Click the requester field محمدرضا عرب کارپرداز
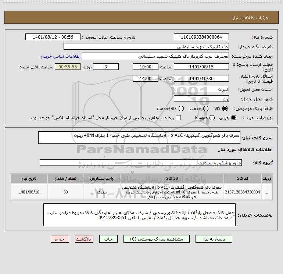Viewport: 283px width, 274px height. [155, 56]
